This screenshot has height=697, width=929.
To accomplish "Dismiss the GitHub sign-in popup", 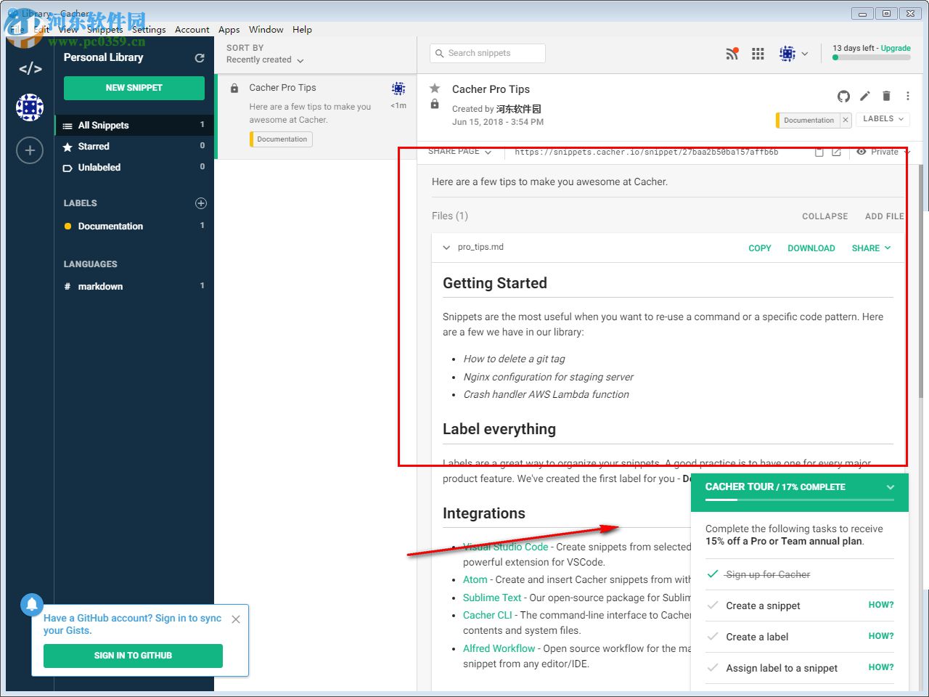I will click(x=236, y=619).
